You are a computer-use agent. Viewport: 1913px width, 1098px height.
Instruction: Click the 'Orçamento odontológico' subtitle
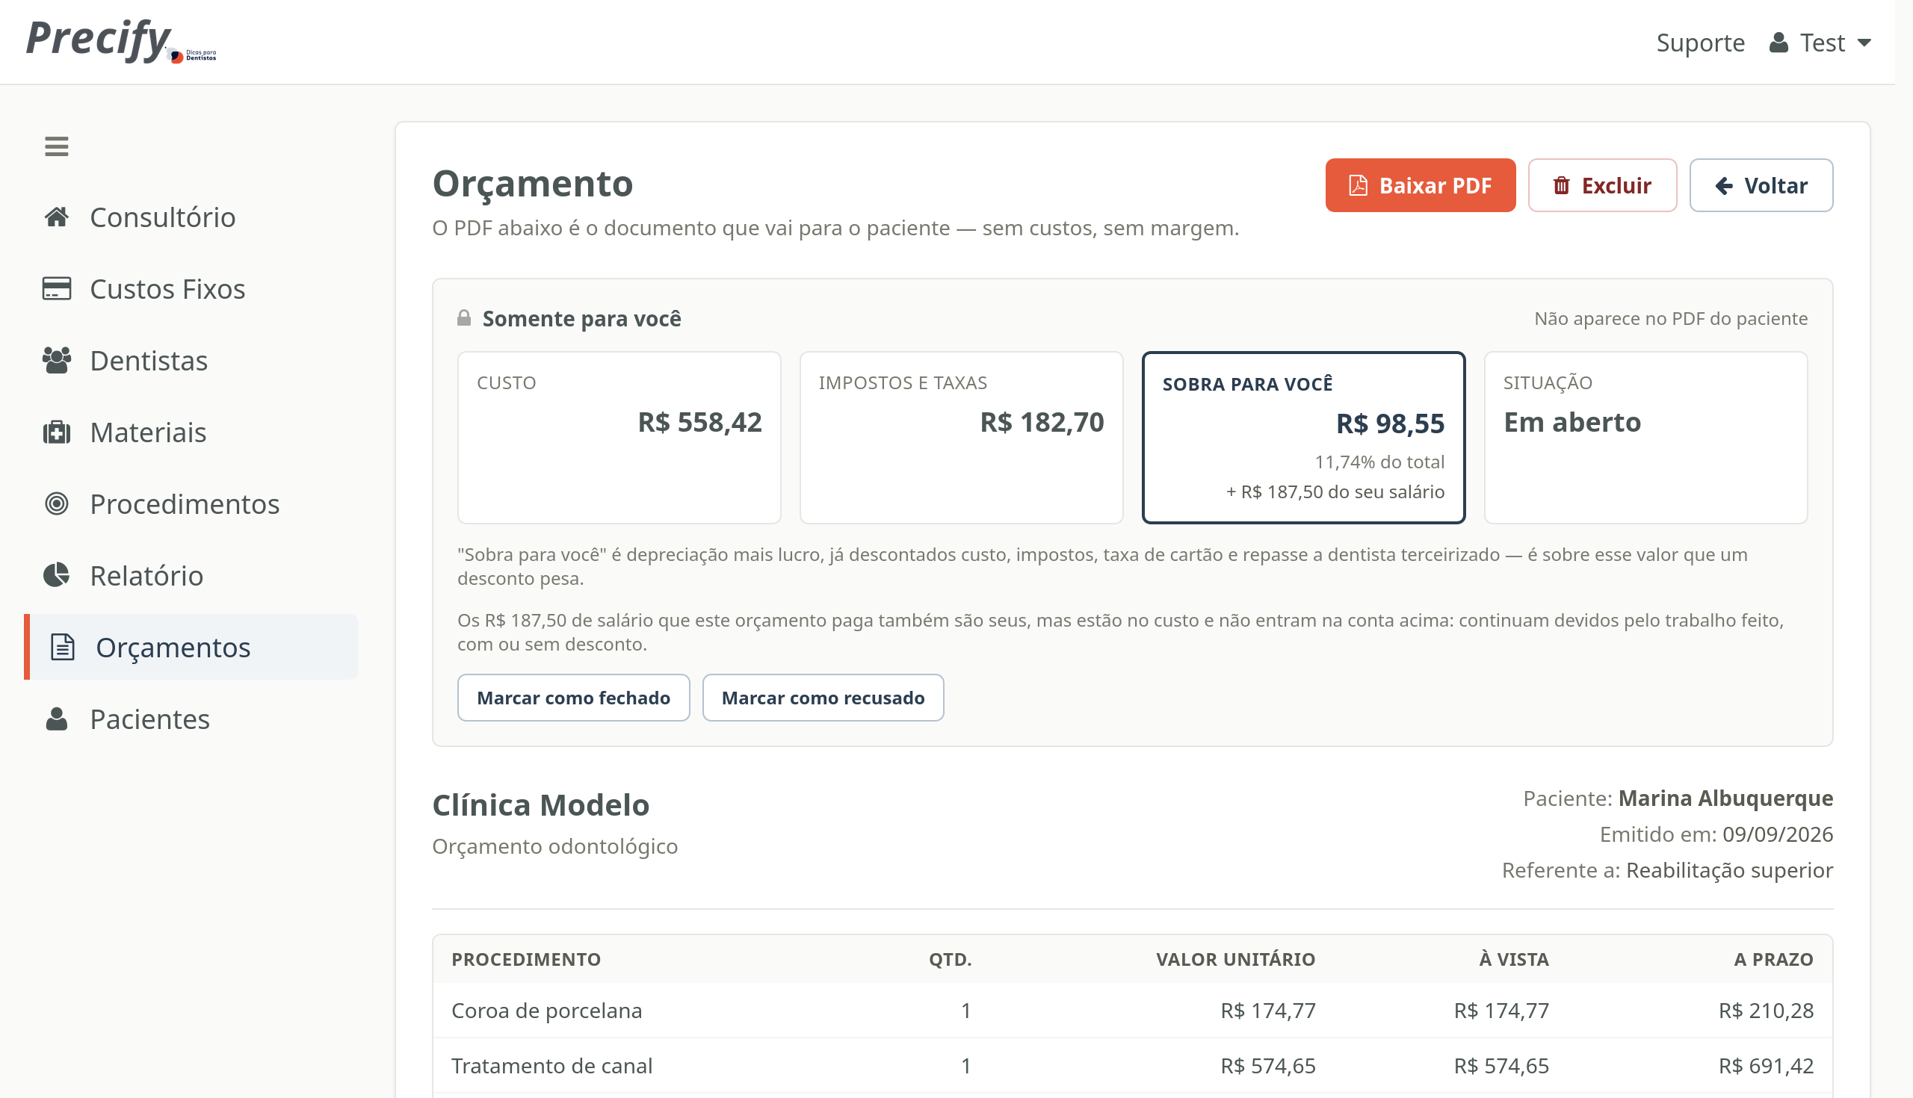(x=555, y=846)
